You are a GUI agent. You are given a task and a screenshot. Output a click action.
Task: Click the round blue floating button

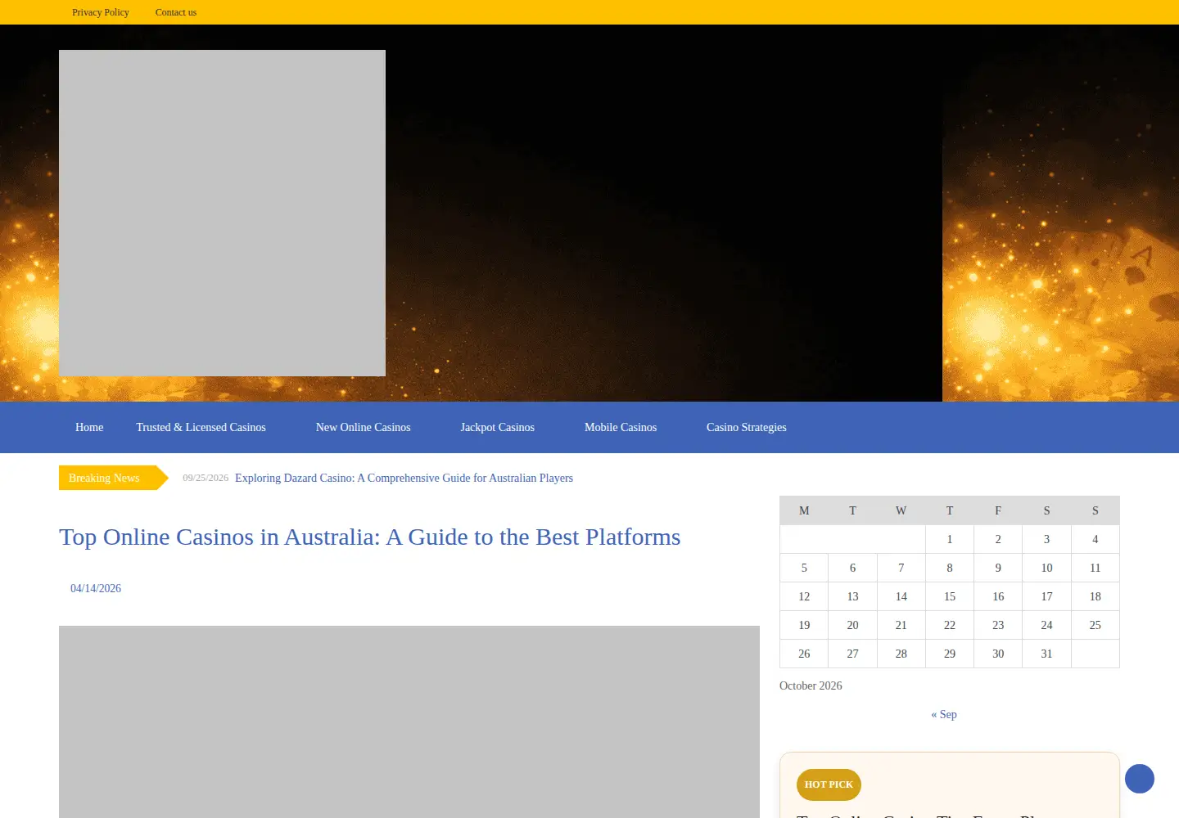click(x=1139, y=779)
